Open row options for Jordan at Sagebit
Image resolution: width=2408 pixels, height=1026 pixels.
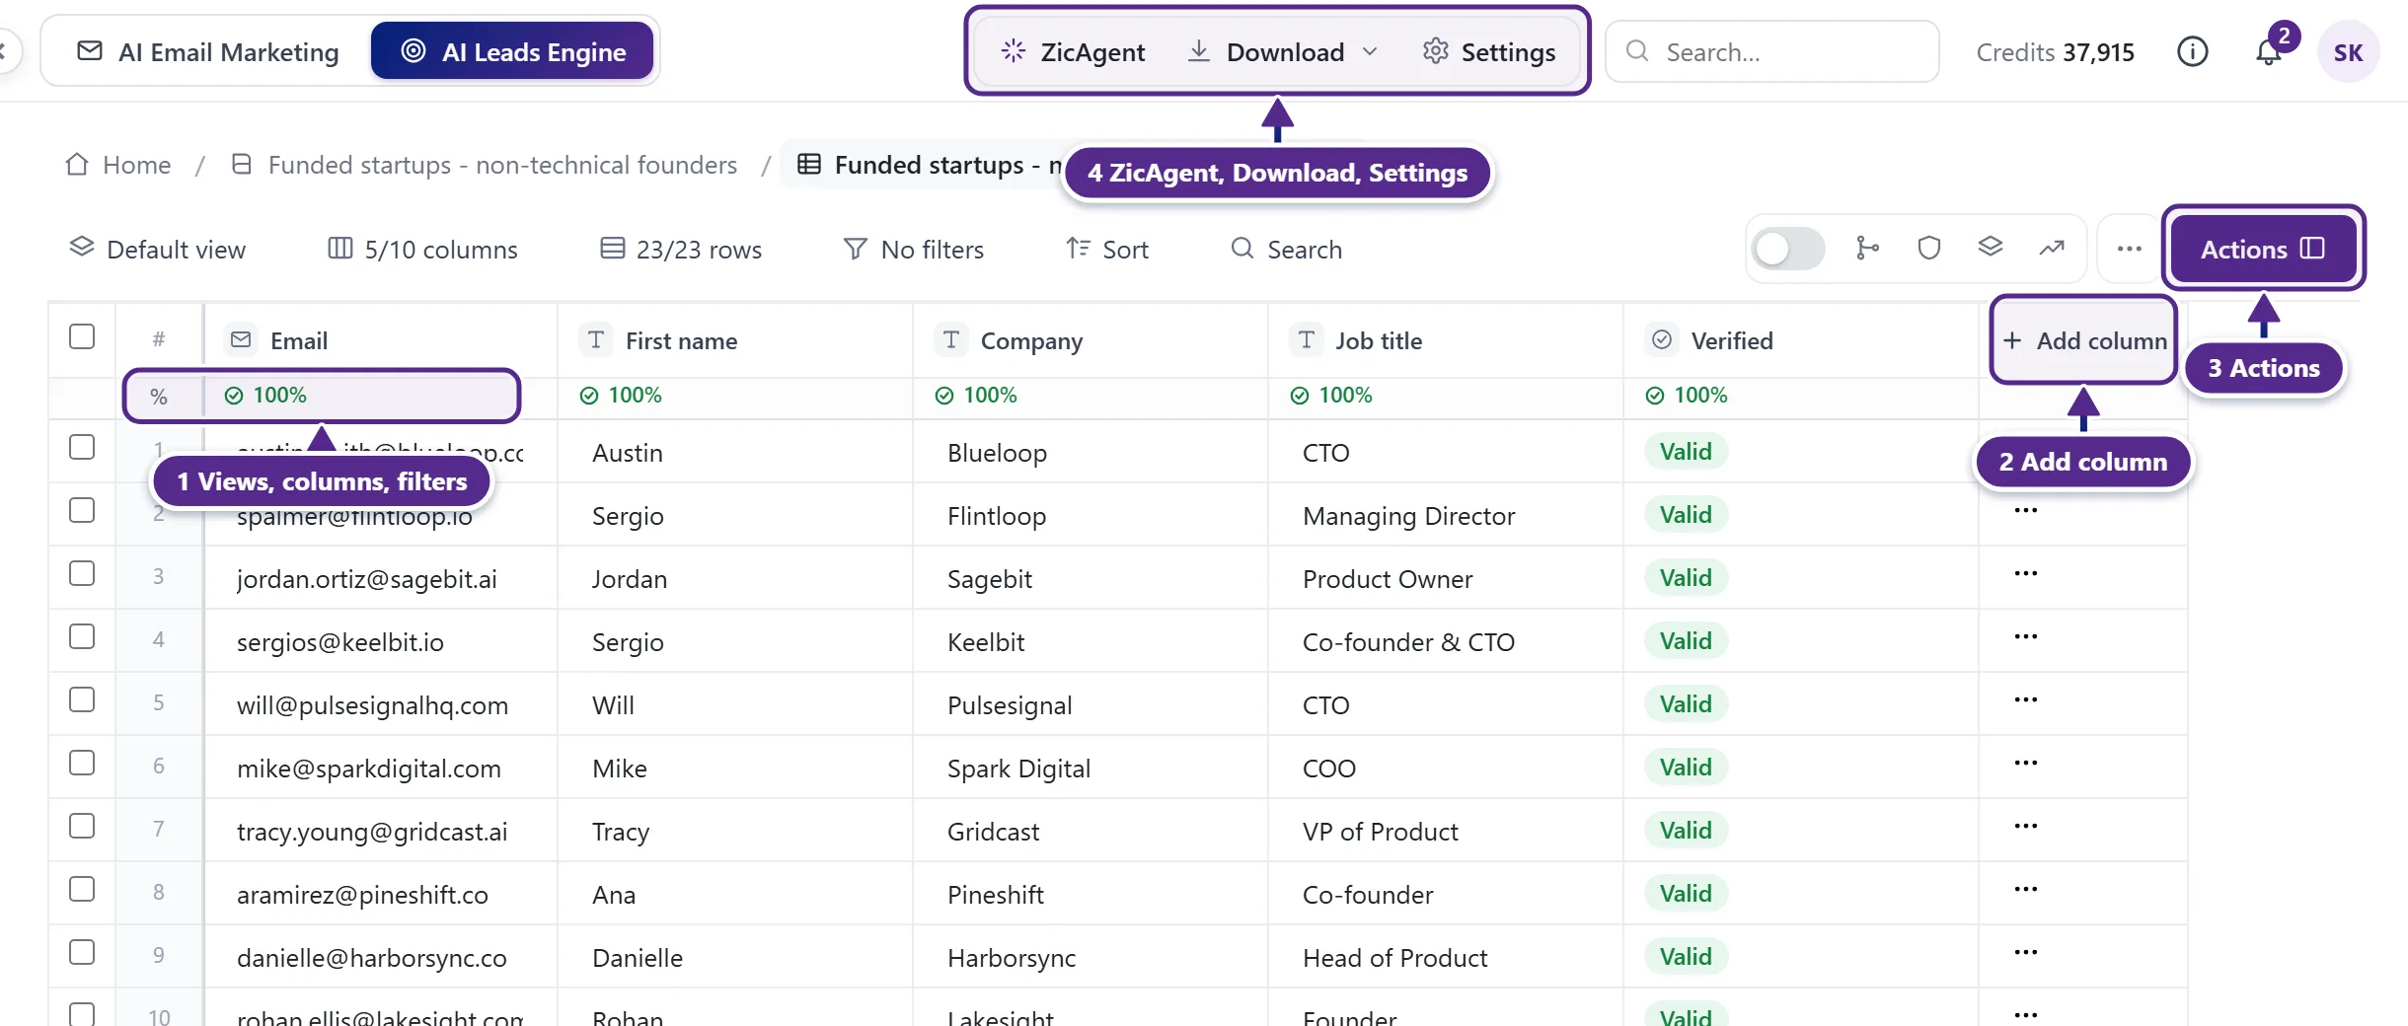coord(2026,574)
